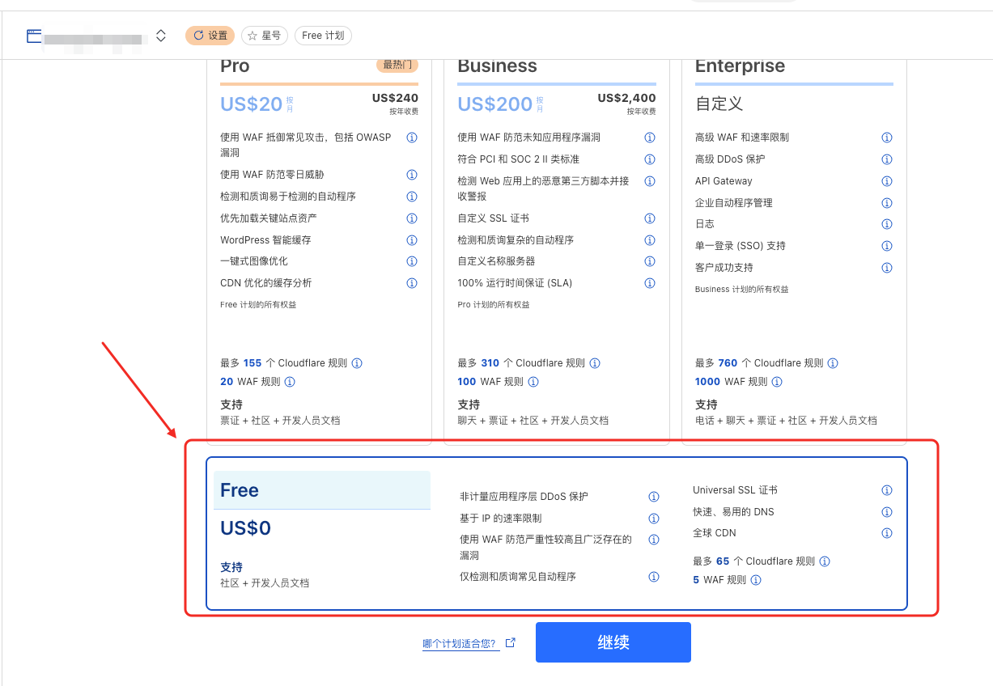Click the 继续 button
The width and height of the screenshot is (993, 686).
coord(613,642)
